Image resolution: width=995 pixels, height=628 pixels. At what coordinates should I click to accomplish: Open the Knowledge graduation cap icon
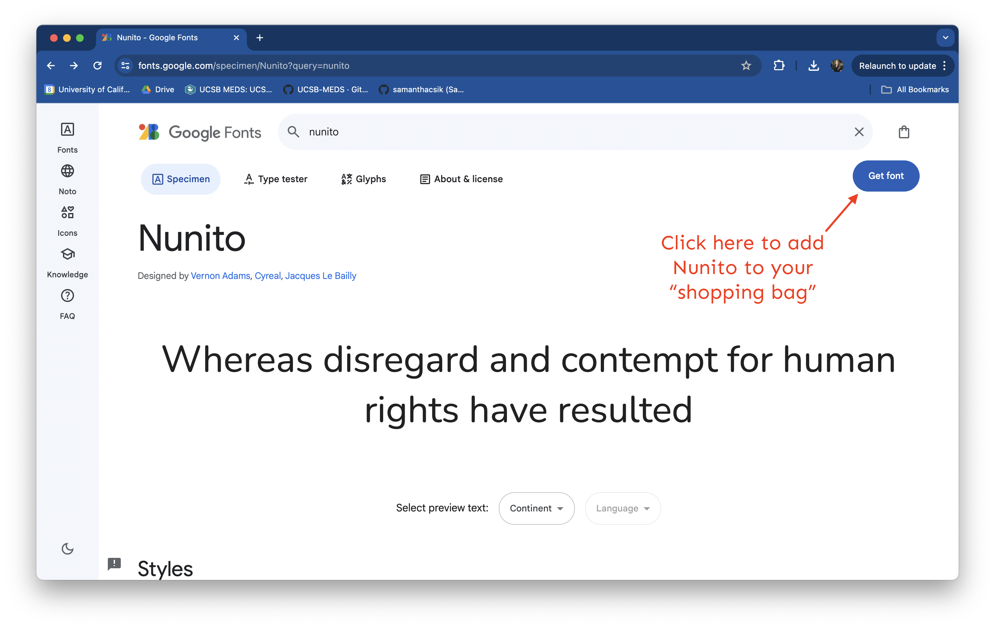67,254
